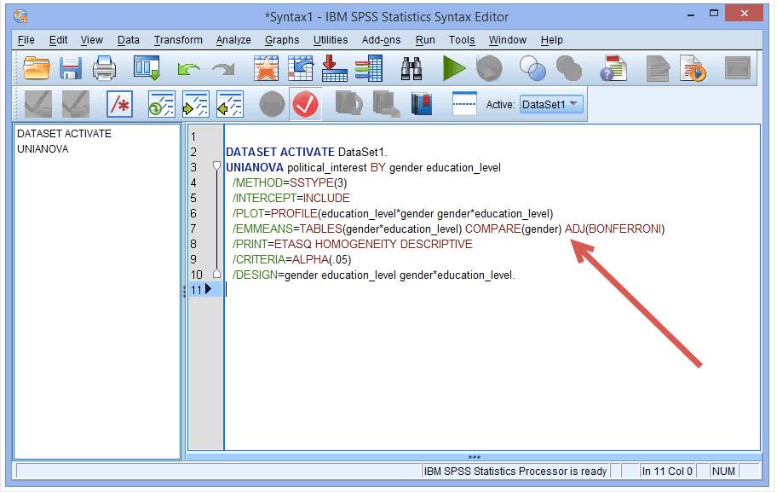Click the Go to Variable icon
Screen dimensions: 777x492
point(300,68)
